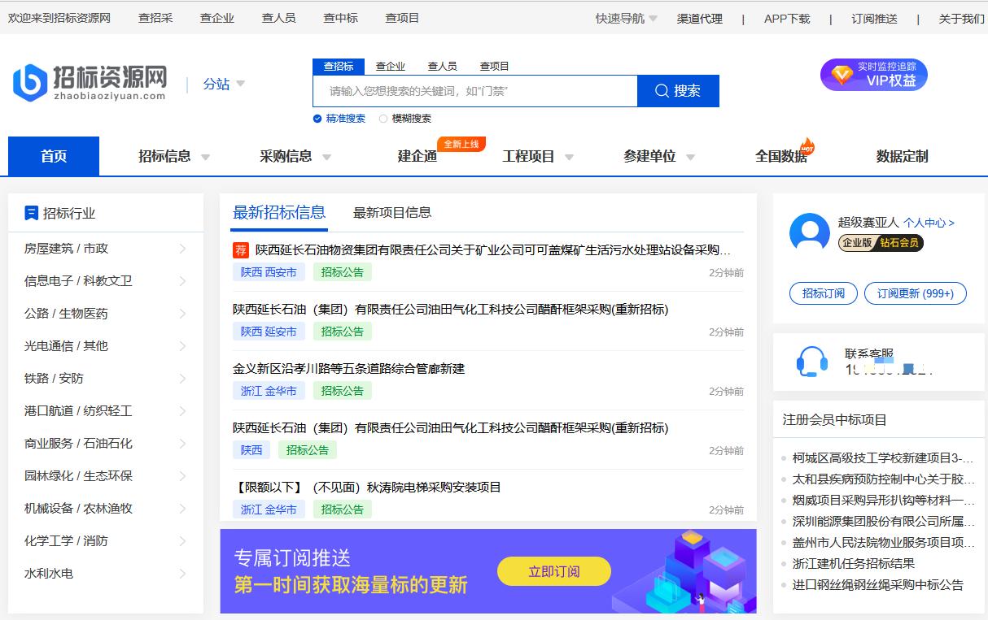This screenshot has height=620, width=988.
Task: Select the 精准搜索 radio option
Action: click(x=317, y=118)
